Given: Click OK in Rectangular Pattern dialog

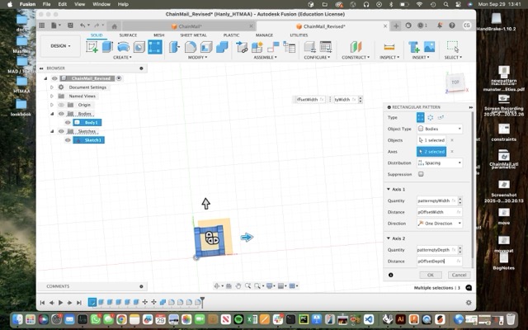Looking at the screenshot, I should tap(429, 275).
